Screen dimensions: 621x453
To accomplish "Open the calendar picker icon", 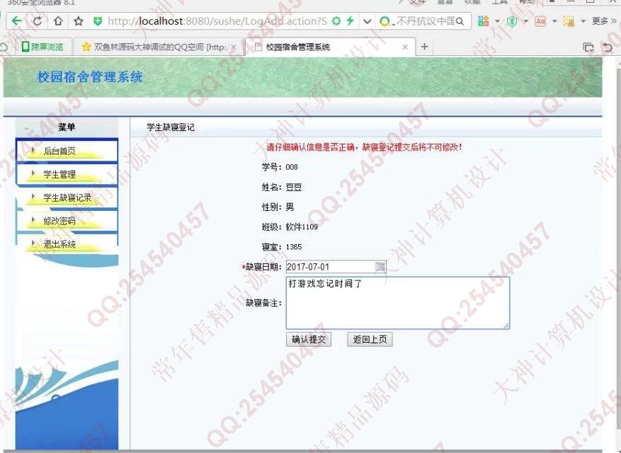I will click(380, 267).
